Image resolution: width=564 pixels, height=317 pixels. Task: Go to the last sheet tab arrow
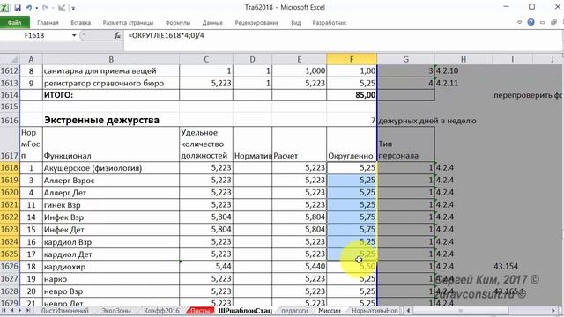tap(28, 310)
